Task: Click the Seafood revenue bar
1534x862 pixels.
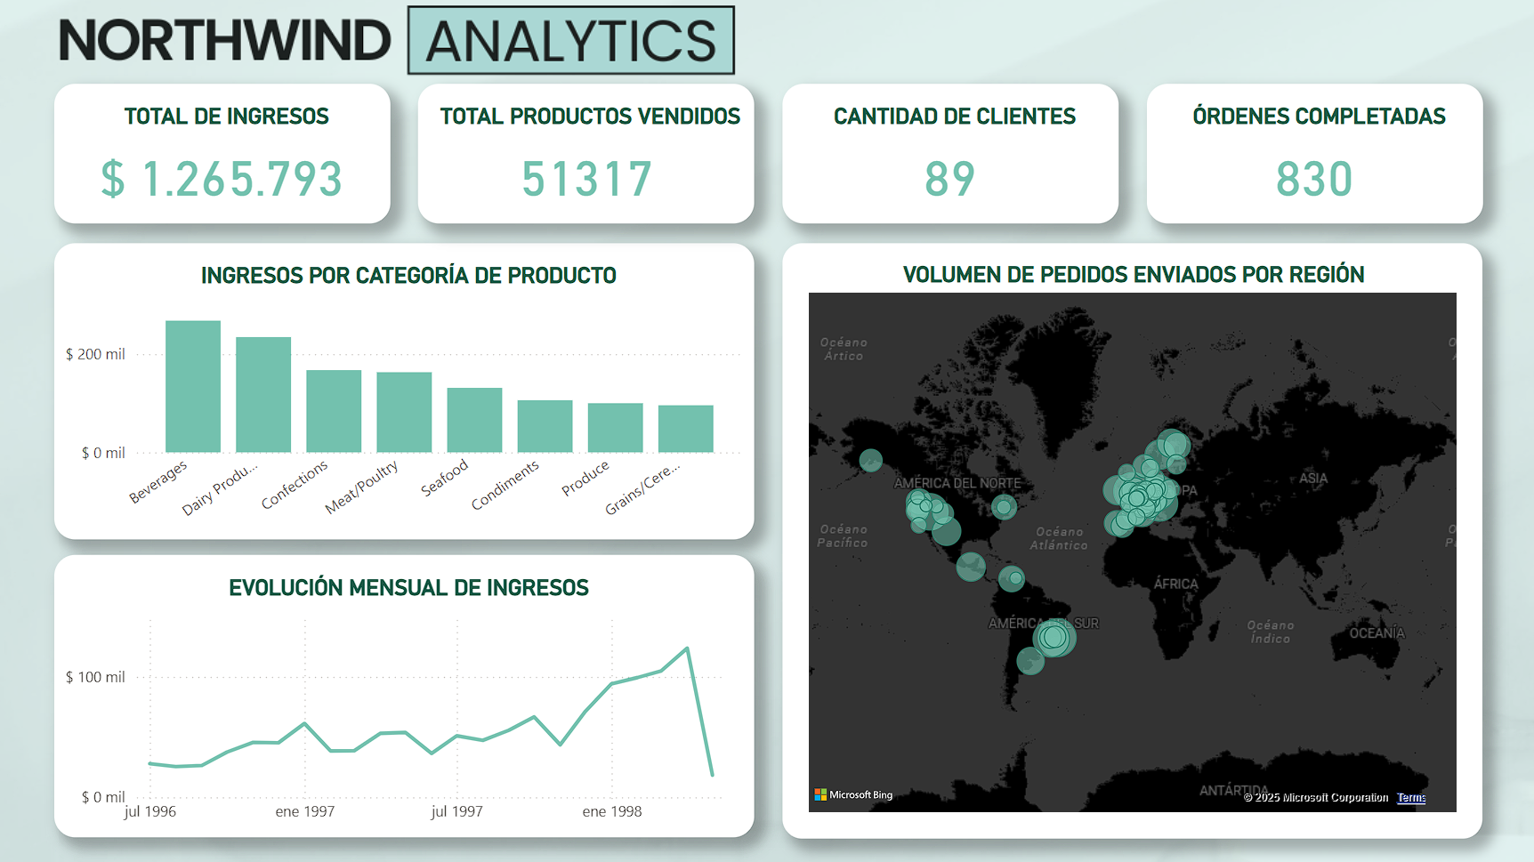Action: tap(474, 420)
